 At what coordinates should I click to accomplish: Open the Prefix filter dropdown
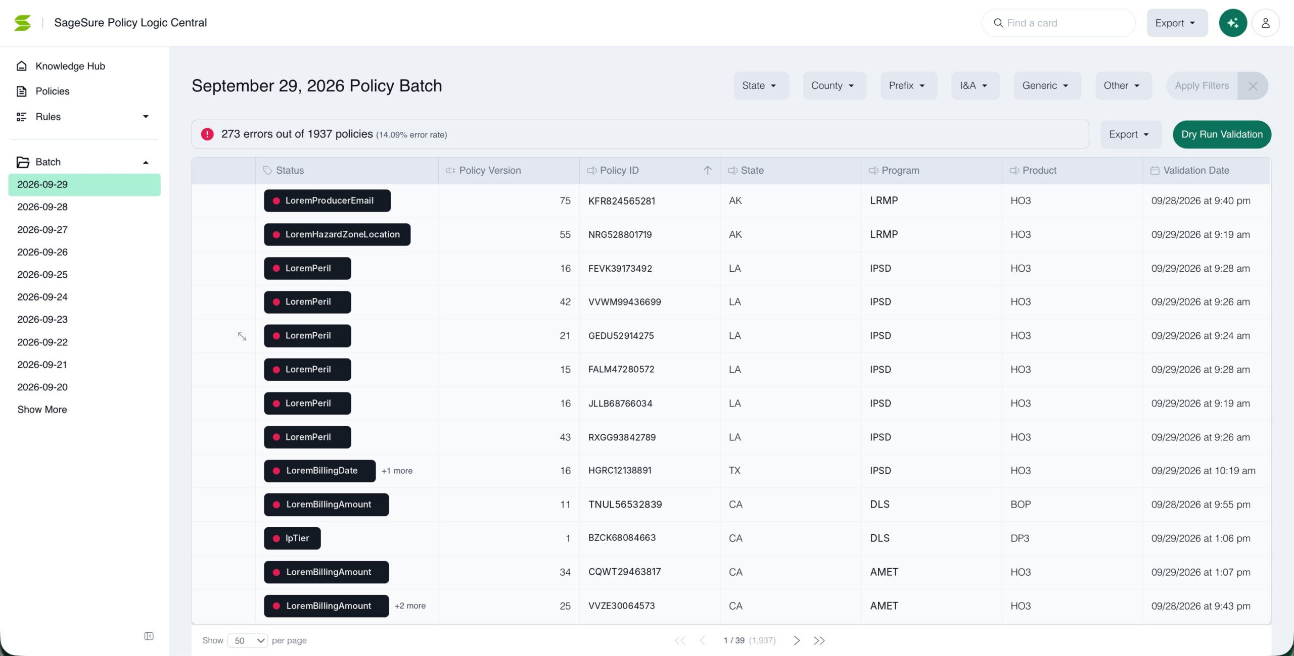908,86
